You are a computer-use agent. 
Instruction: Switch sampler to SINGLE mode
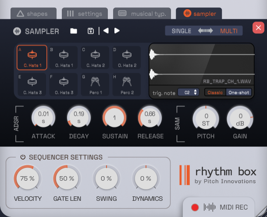click(x=182, y=31)
